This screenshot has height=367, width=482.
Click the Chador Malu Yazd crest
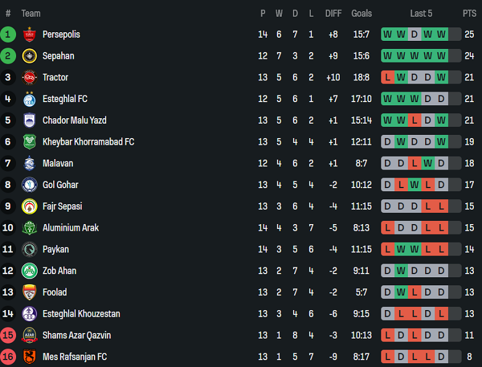pyautogui.click(x=29, y=121)
